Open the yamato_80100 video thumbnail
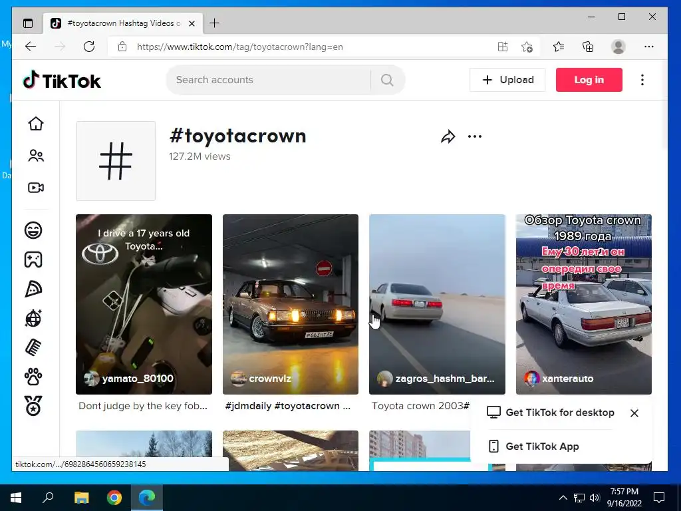 pos(144,304)
